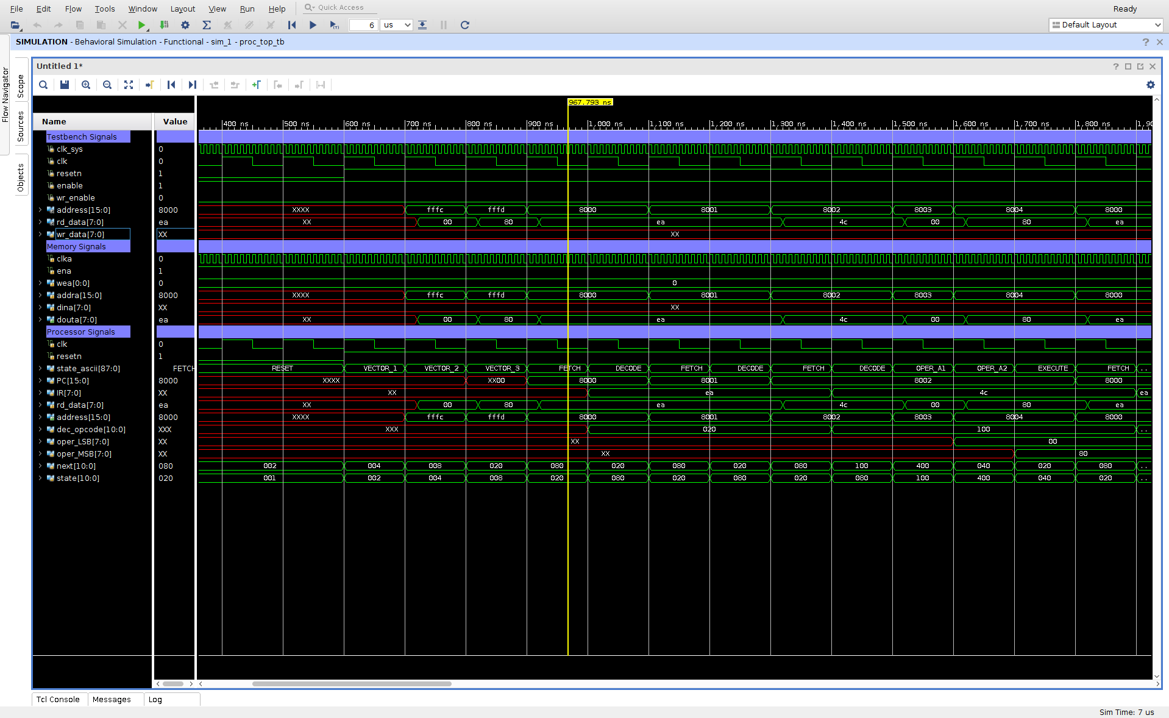Click the Restart simulation icon
The height and width of the screenshot is (718, 1169).
292,25
